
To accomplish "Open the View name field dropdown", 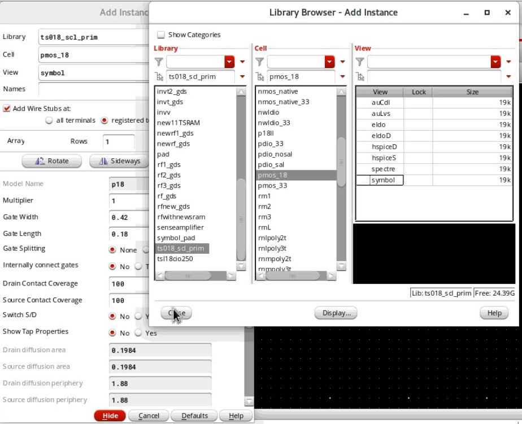I will tap(508, 76).
